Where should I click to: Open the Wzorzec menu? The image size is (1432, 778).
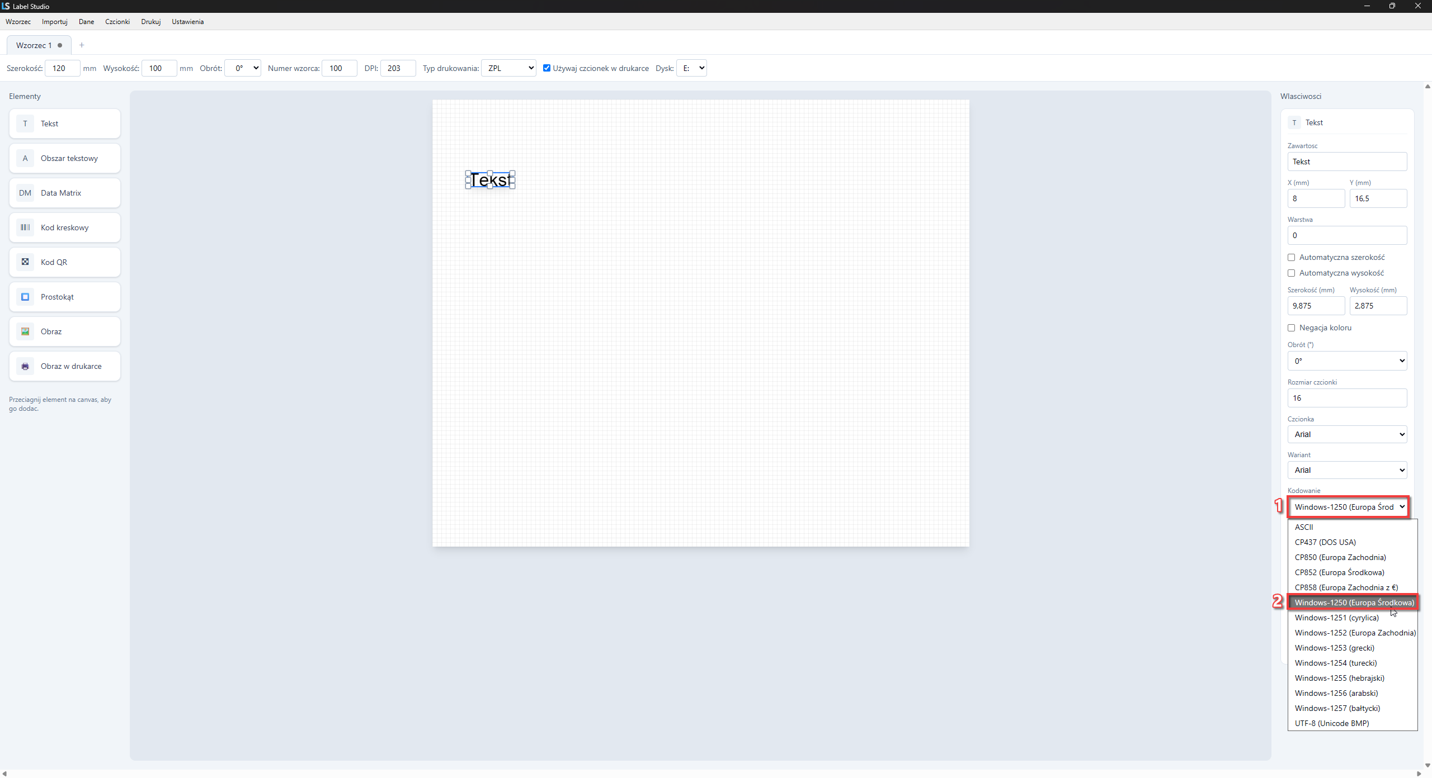pos(18,22)
